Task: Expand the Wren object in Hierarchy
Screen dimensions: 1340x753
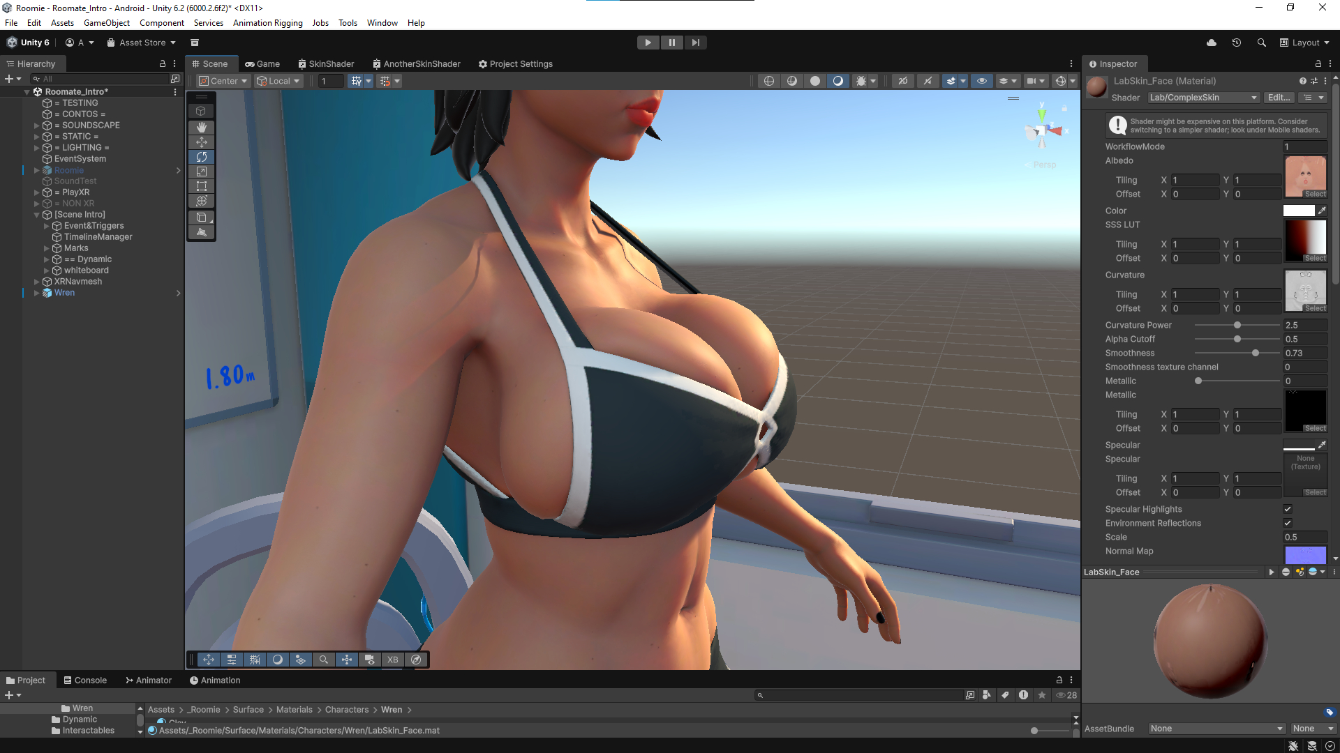Action: [36, 293]
